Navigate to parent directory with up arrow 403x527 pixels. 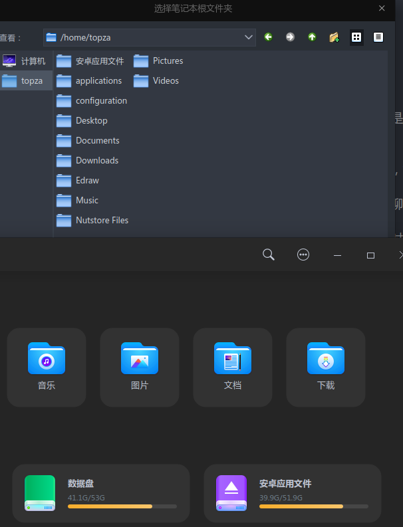(312, 37)
